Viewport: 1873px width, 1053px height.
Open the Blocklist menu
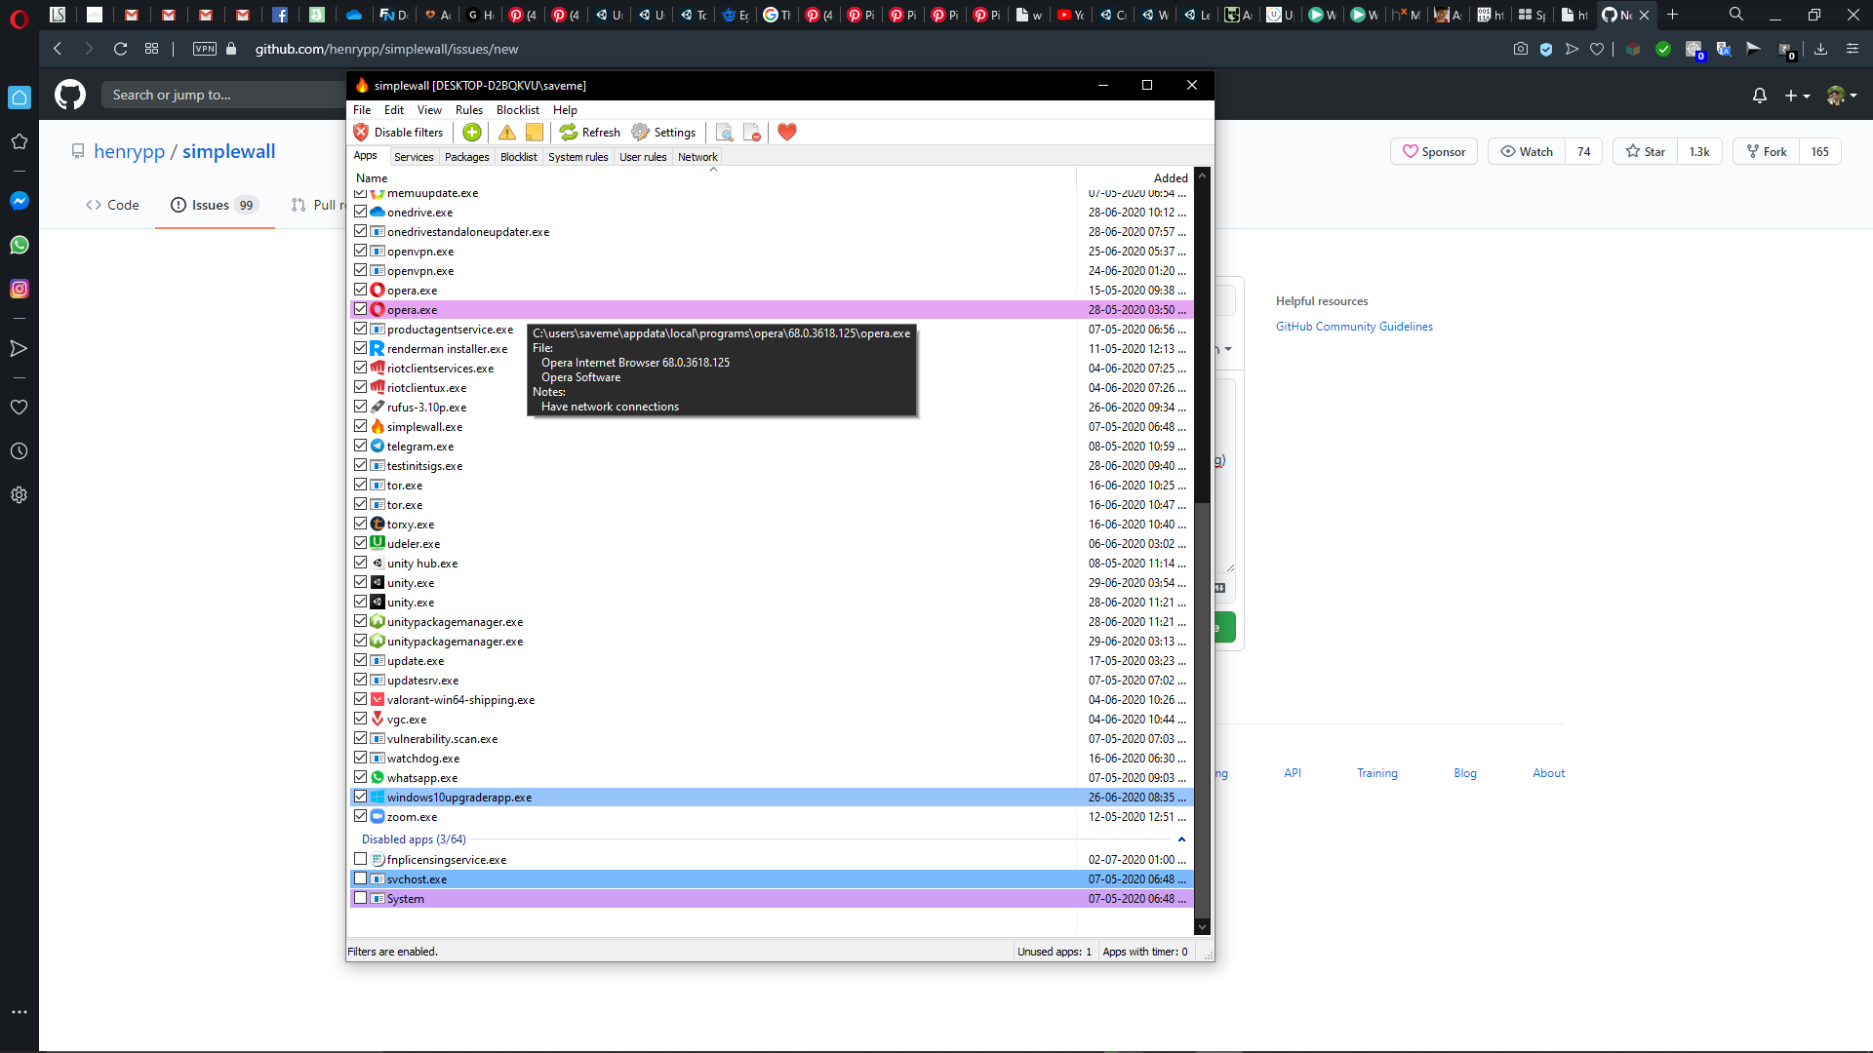pos(517,109)
